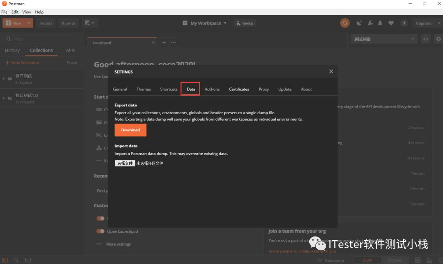Close the Settings dialog
The image size is (443, 264).
point(331,71)
